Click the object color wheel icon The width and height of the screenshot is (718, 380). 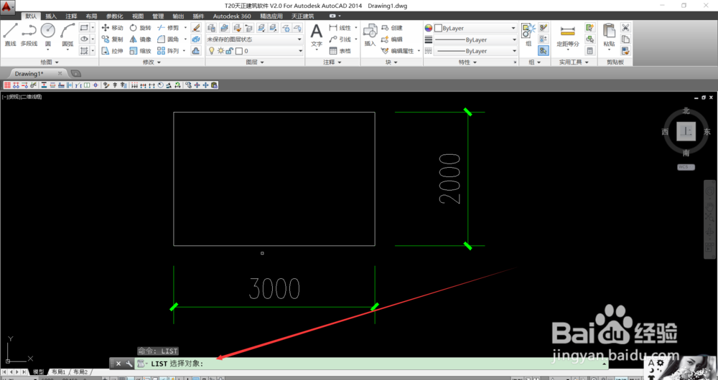click(428, 28)
